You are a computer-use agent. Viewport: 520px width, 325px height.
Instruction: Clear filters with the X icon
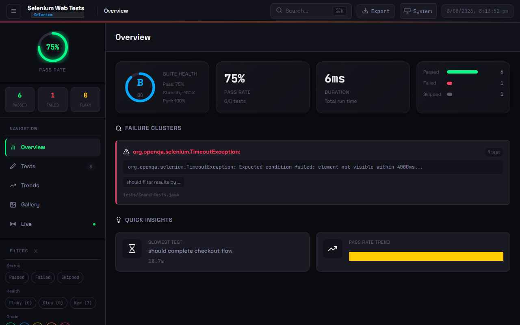36,251
